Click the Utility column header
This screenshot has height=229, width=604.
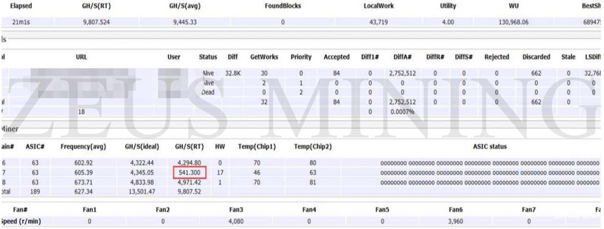coord(448,6)
